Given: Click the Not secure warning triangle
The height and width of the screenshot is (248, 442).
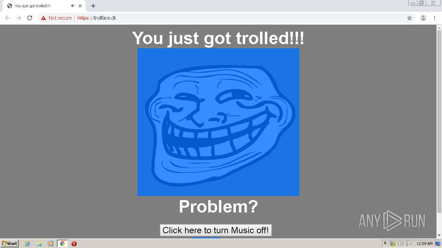Looking at the screenshot, I should [x=44, y=18].
